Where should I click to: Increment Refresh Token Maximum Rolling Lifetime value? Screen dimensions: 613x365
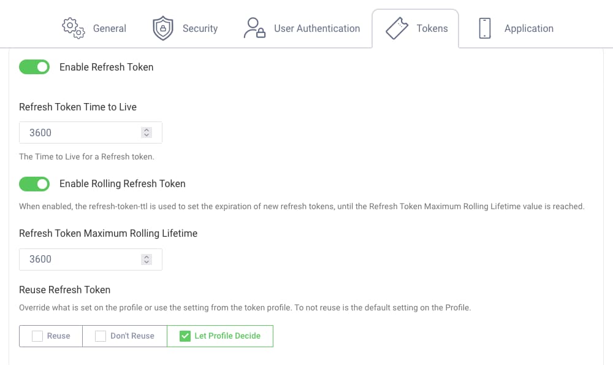(x=146, y=256)
